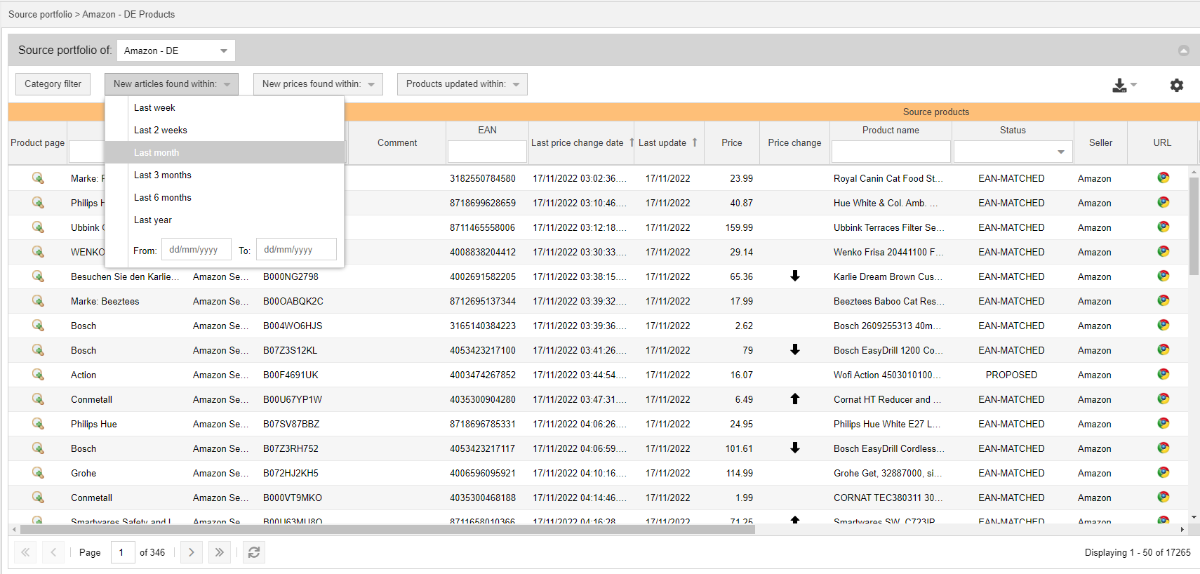Open URL icon for Ubbink Terraces row
Viewport: 1200px width, 574px height.
tap(1164, 227)
